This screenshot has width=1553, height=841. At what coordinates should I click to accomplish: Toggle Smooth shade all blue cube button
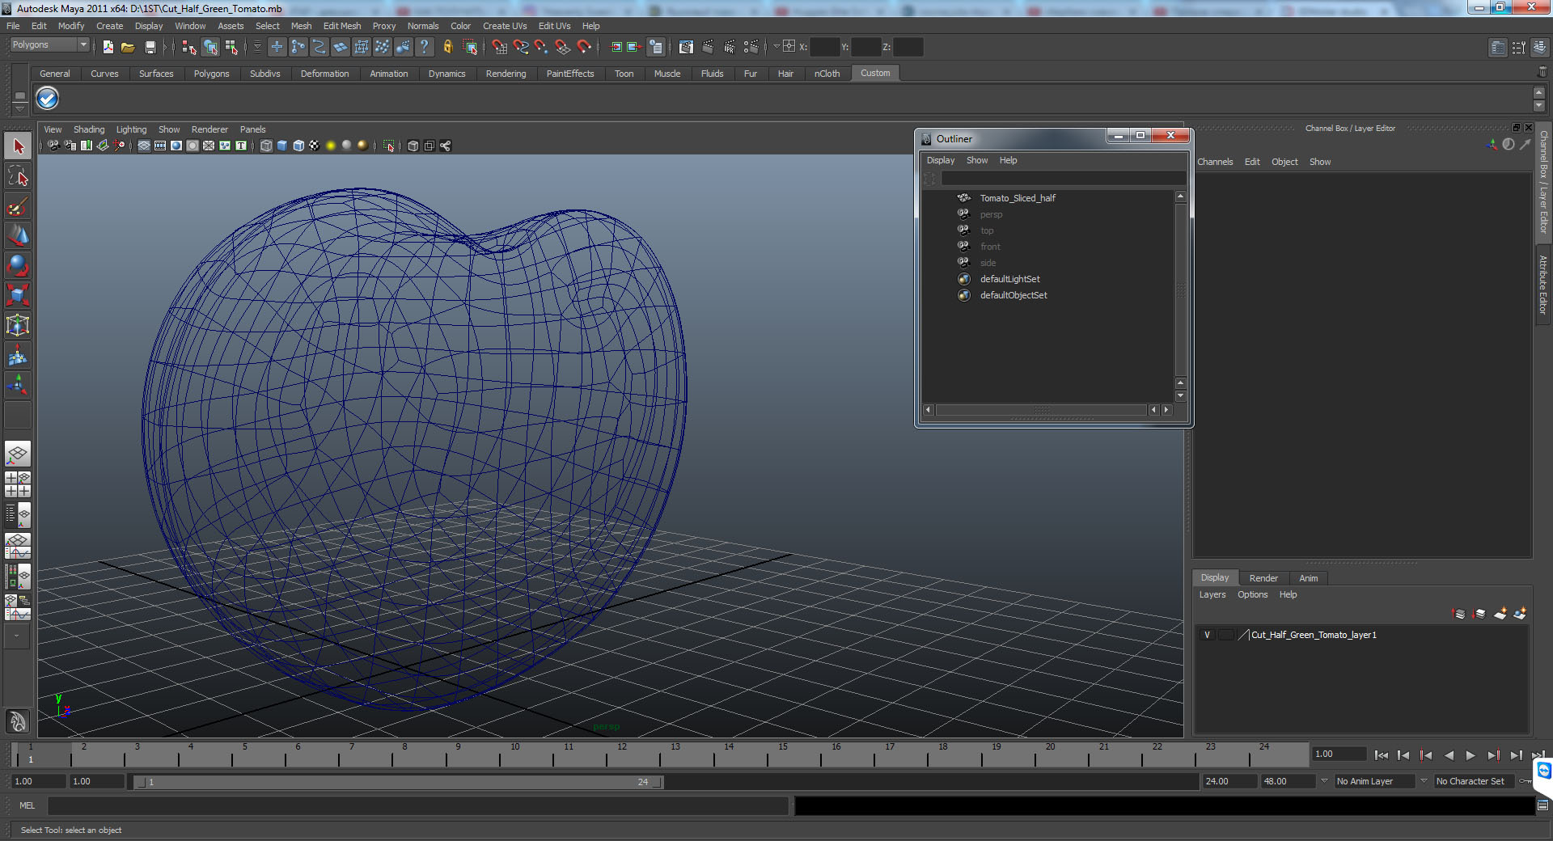click(x=282, y=146)
